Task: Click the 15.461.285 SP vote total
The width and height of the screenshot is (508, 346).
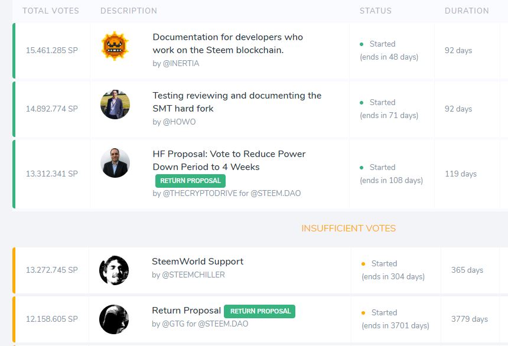Action: click(x=52, y=51)
